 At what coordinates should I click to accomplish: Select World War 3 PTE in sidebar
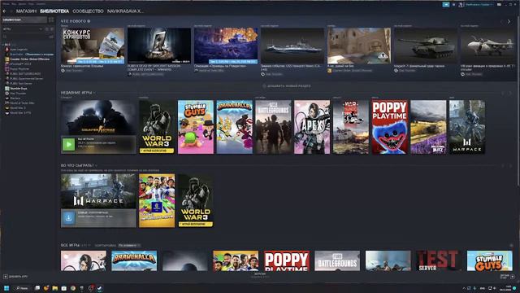[x=18, y=113]
